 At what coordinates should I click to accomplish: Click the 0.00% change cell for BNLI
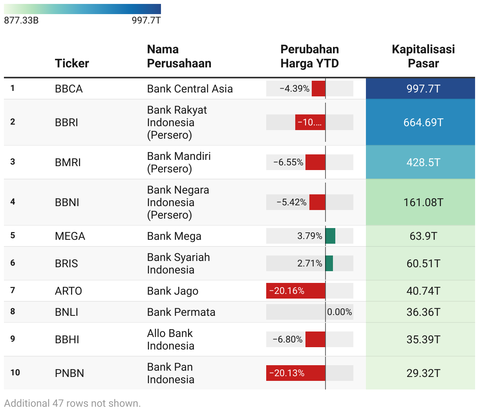pos(310,312)
